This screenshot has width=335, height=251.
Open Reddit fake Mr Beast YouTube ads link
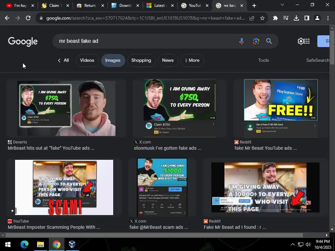click(x=266, y=148)
